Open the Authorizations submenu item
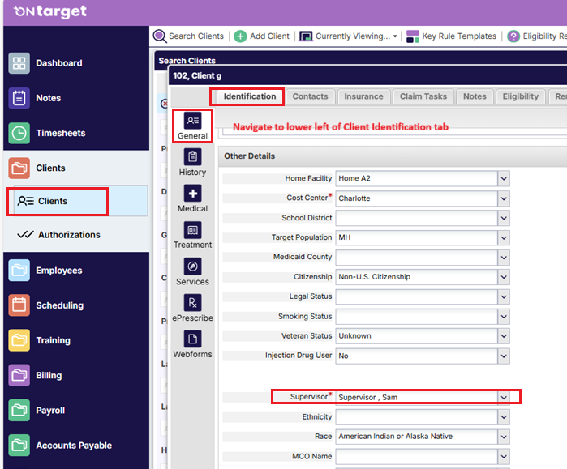The image size is (567, 469). [59, 235]
